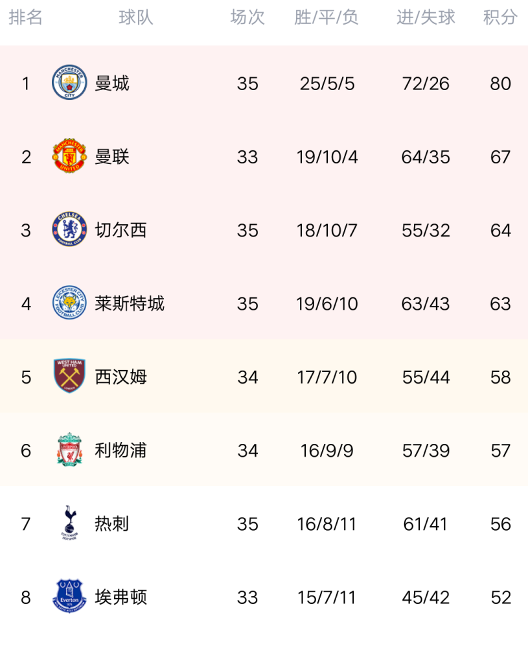Tap the Leicester City fox badge
Viewport: 528px width, 648px height.
click(69, 303)
